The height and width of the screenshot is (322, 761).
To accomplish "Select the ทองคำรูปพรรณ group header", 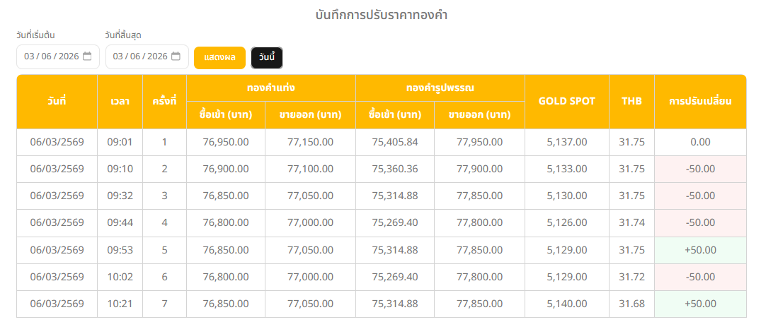I will coord(440,88).
